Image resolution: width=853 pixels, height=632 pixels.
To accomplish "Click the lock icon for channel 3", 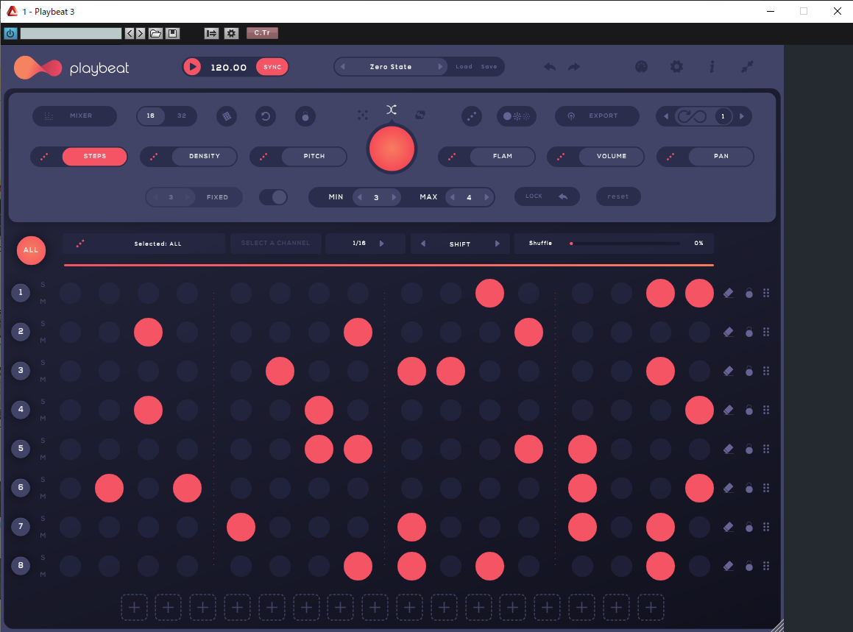I will [x=748, y=371].
